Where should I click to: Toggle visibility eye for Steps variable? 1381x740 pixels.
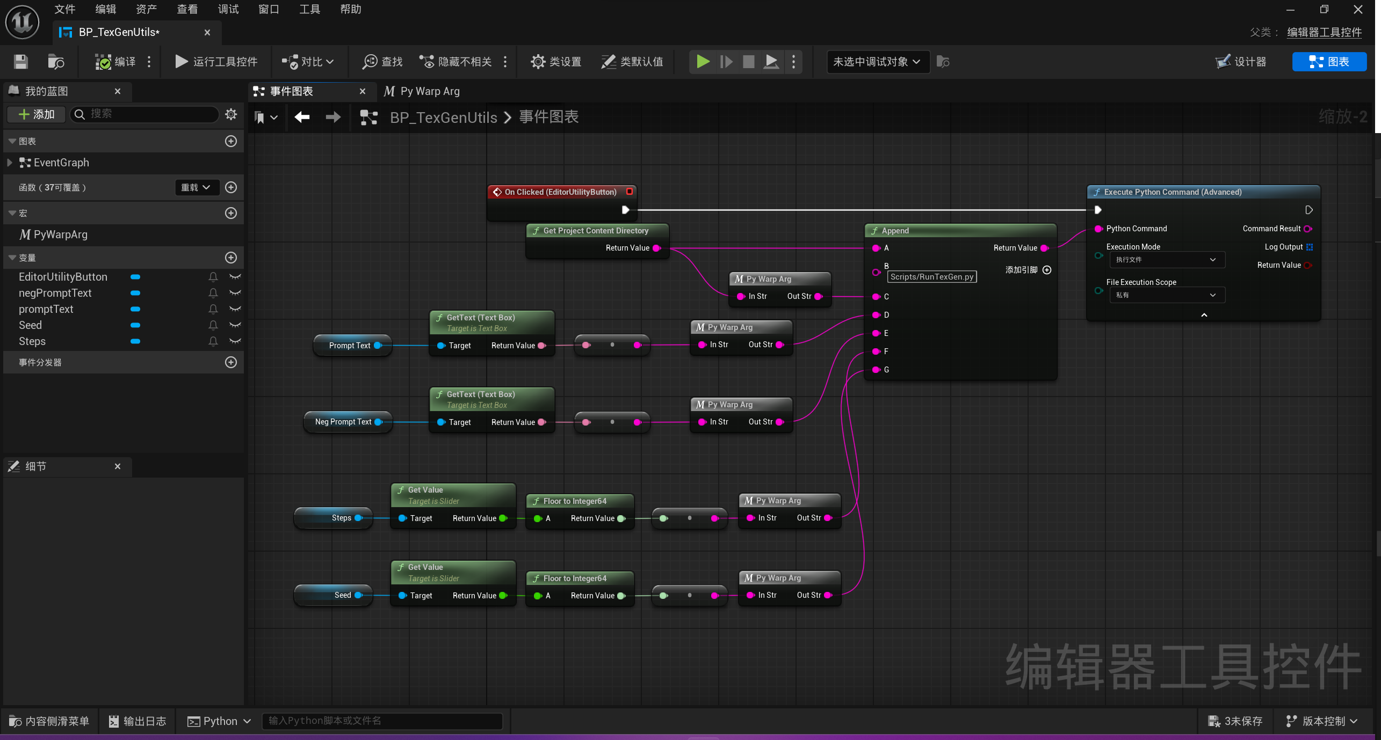tap(235, 341)
